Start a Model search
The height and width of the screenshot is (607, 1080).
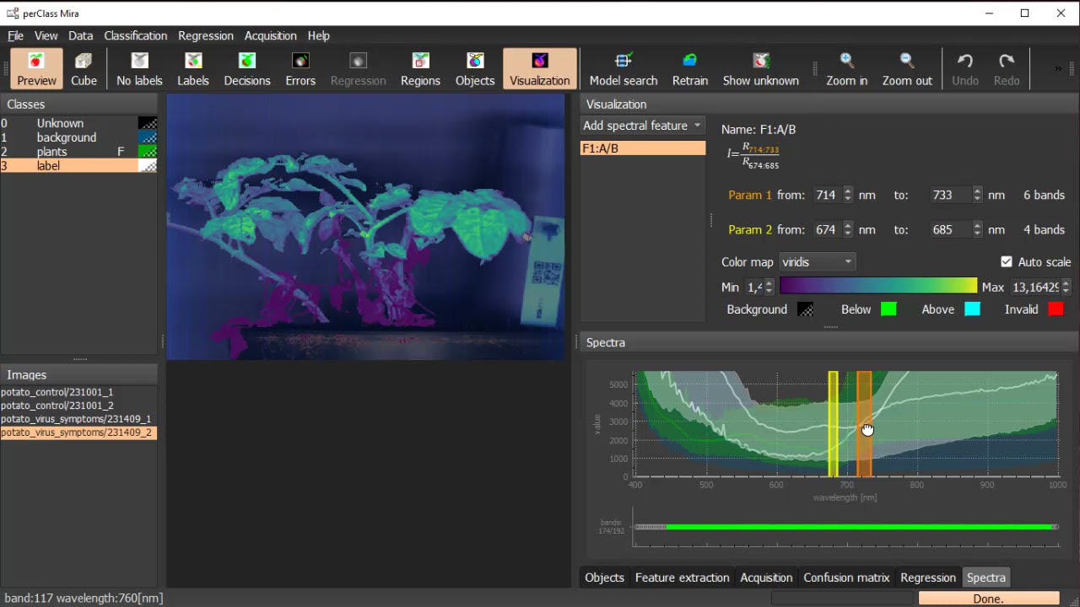tap(624, 69)
